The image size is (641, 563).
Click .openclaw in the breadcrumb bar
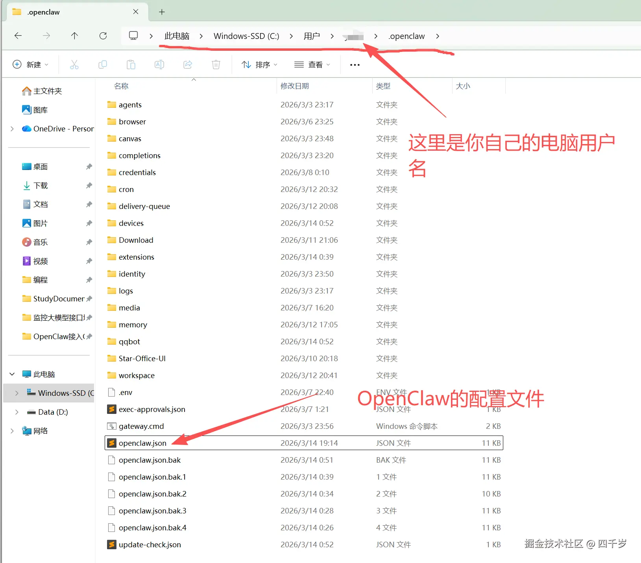click(406, 36)
